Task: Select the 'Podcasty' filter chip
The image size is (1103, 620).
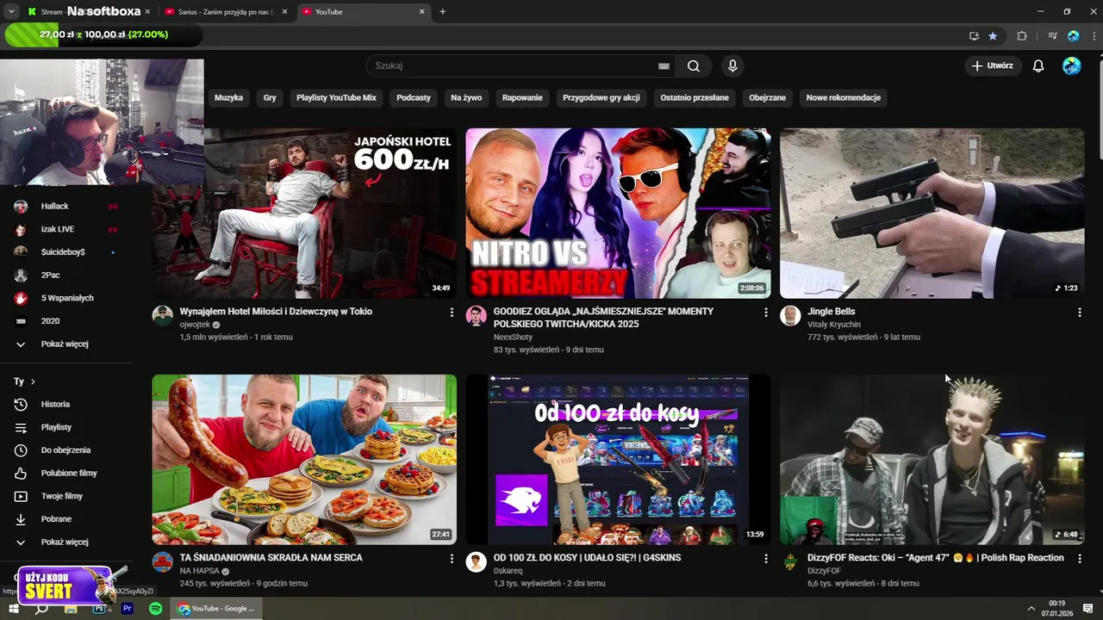Action: (x=414, y=98)
